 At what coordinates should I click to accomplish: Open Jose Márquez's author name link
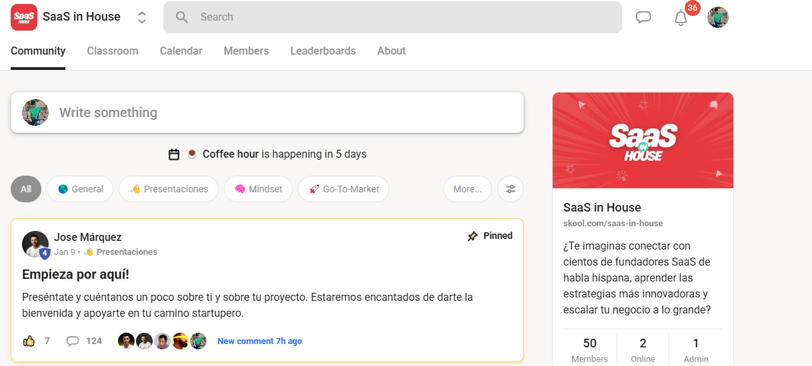pos(88,238)
